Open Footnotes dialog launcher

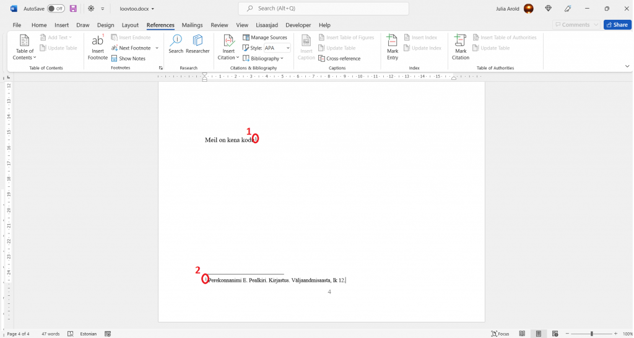160,68
